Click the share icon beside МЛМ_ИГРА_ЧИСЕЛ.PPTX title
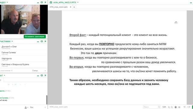Image resolution: width=193 pixels, height=109 pixels. [x=51, y=2]
